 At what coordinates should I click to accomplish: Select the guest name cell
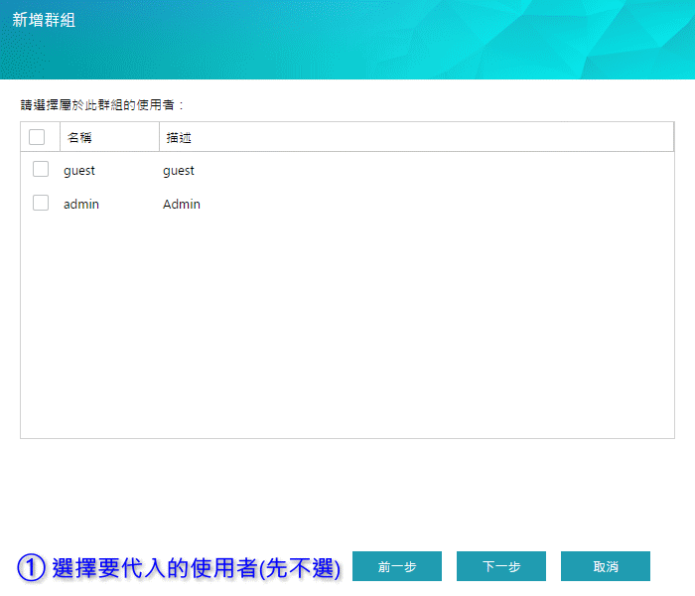point(79,171)
